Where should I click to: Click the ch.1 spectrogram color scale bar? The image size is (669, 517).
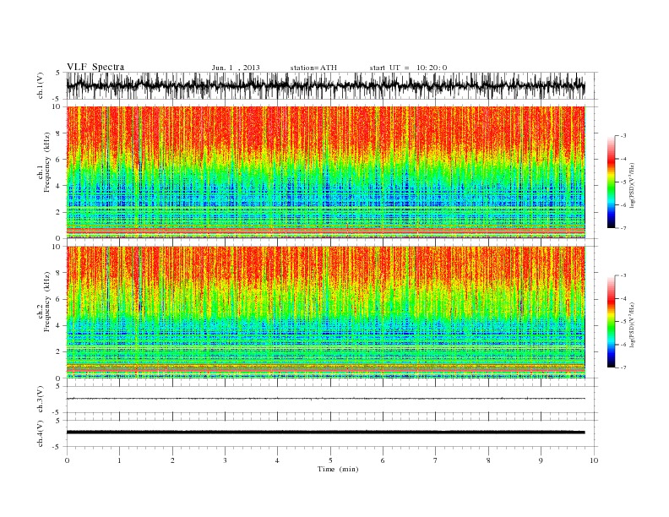point(612,182)
